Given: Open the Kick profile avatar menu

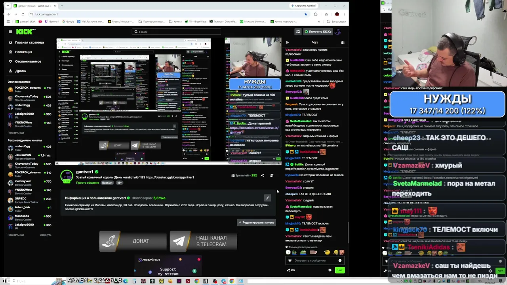Looking at the screenshot, I should pos(338,32).
